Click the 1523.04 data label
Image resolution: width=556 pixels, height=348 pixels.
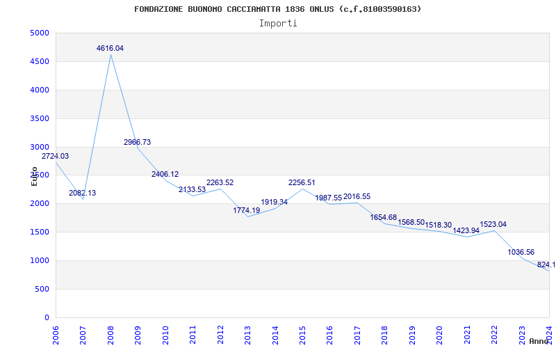pos(493,224)
